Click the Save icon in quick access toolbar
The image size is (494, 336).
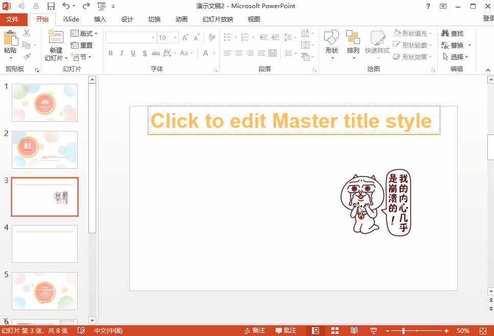51,6
